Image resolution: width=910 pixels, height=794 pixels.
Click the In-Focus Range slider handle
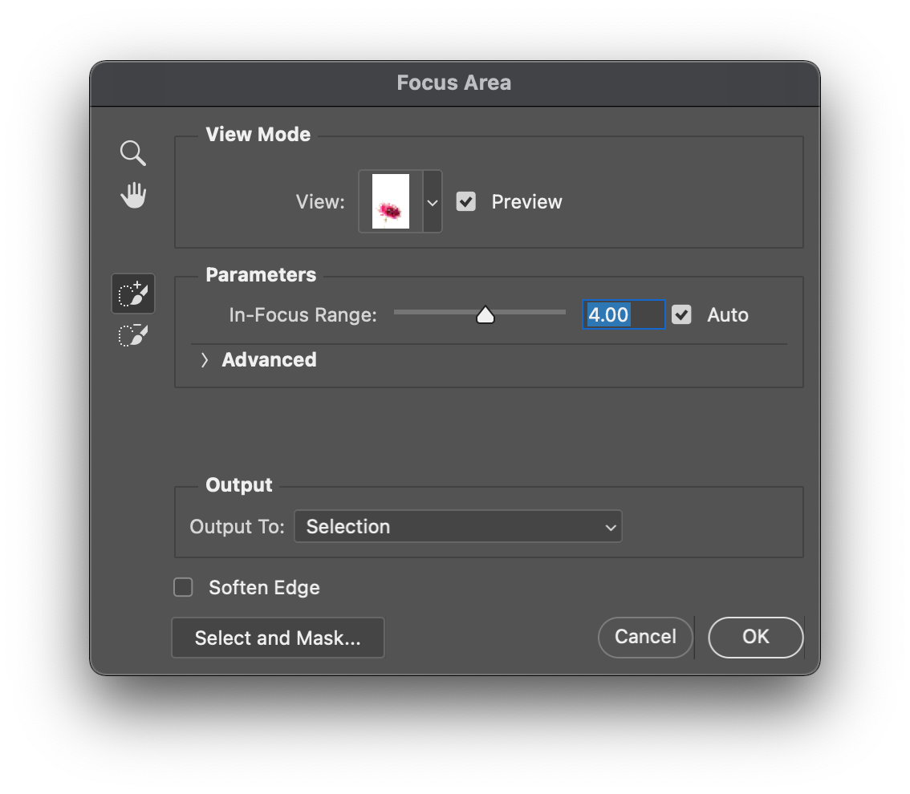485,315
